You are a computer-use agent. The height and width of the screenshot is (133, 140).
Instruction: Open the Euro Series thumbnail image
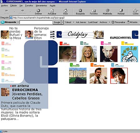98,76
